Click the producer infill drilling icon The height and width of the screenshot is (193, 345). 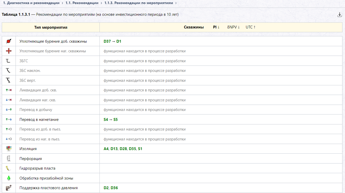pyautogui.click(x=9, y=41)
